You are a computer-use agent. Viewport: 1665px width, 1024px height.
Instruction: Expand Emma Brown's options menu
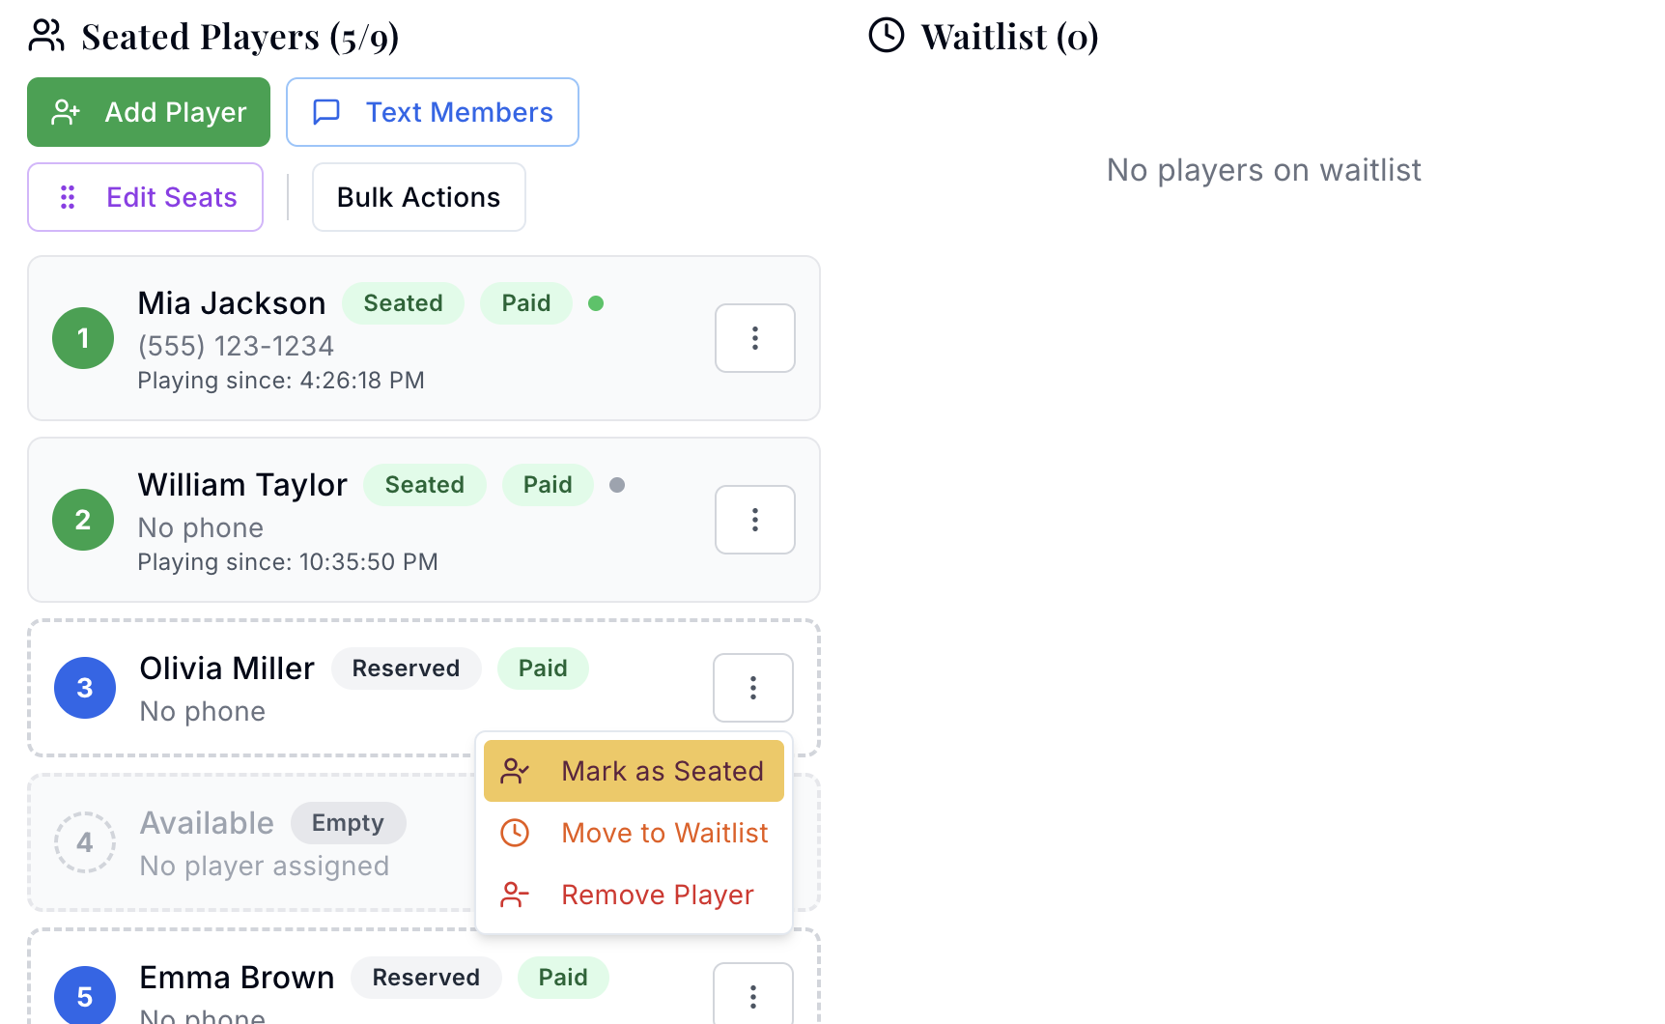click(x=752, y=995)
